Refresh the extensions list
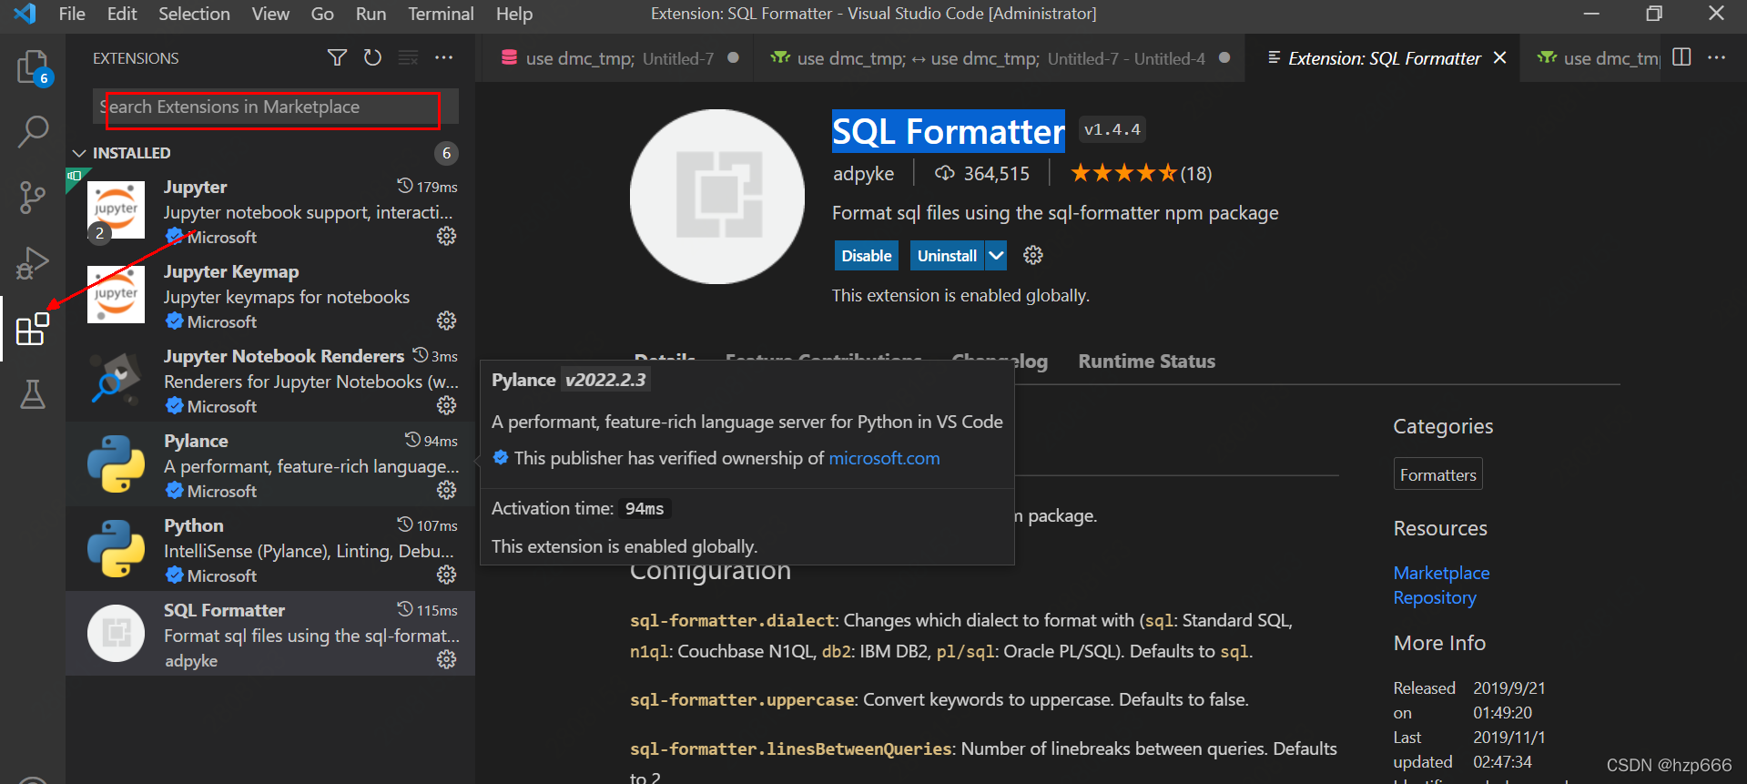 pos(372,58)
